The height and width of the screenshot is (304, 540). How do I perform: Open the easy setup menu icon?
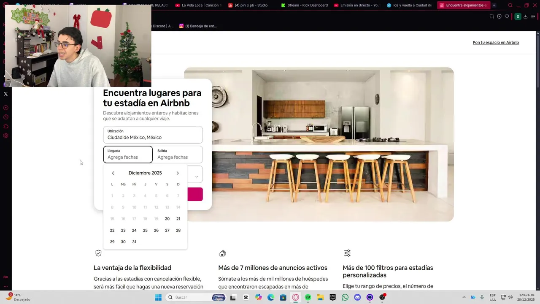pos(534,16)
